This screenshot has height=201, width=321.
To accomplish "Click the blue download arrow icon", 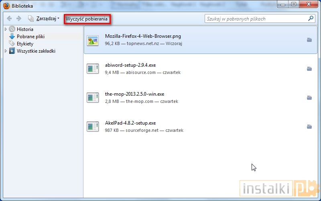I will (x=12, y=36).
